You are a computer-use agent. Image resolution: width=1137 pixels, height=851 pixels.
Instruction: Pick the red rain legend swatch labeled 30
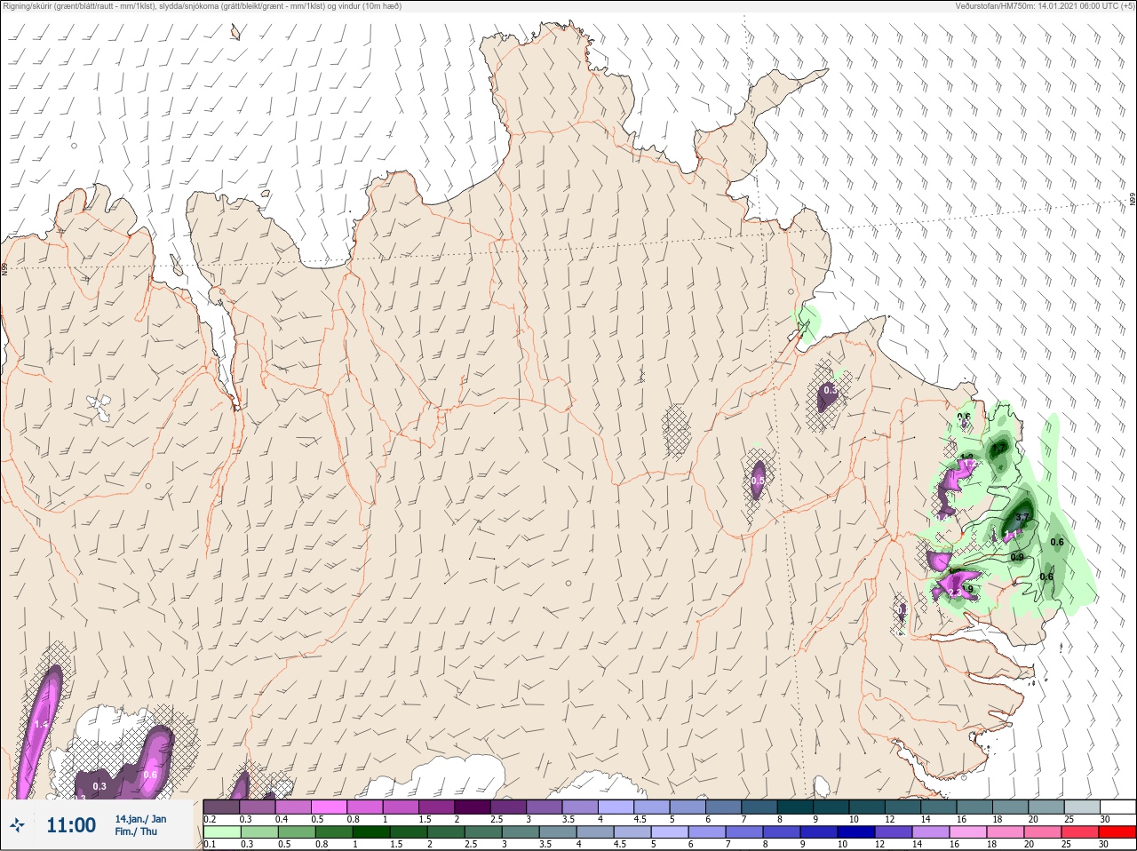coord(1117,832)
